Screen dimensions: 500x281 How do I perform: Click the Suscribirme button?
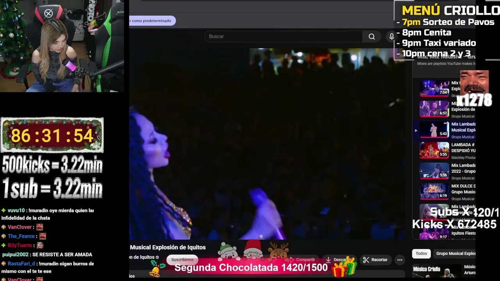point(182,260)
